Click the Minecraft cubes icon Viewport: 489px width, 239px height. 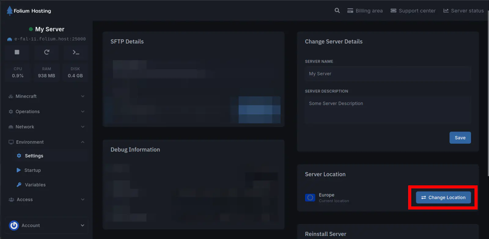tap(11, 96)
